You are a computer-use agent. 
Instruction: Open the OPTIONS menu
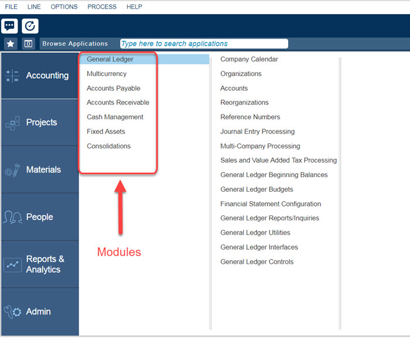(64, 7)
